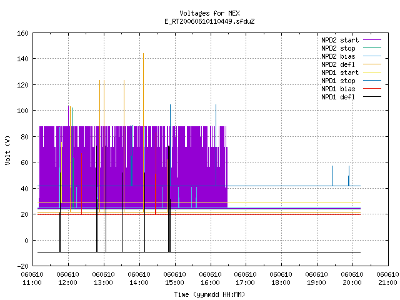Click the NPD2 bias light-blue legend line
Viewport: 400px width, 300px height.
[372, 56]
